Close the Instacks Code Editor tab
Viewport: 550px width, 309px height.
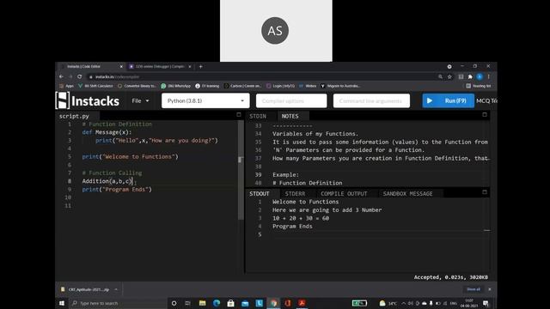(x=121, y=67)
